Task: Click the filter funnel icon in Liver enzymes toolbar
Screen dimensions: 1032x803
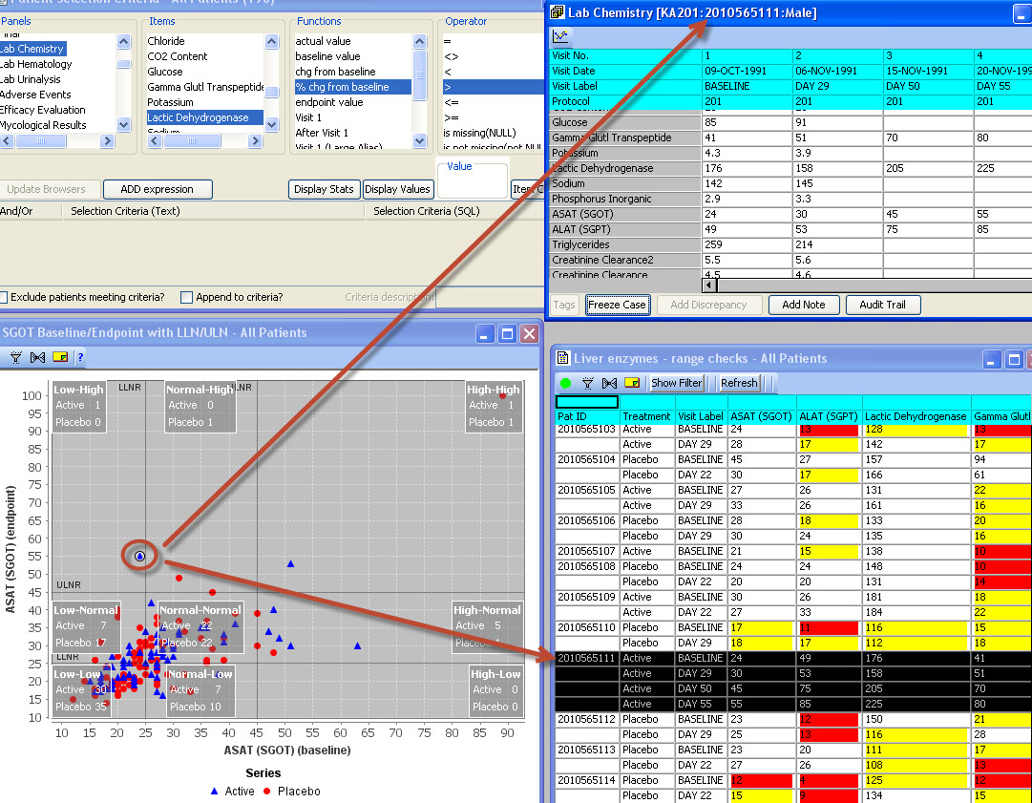Action: click(588, 383)
